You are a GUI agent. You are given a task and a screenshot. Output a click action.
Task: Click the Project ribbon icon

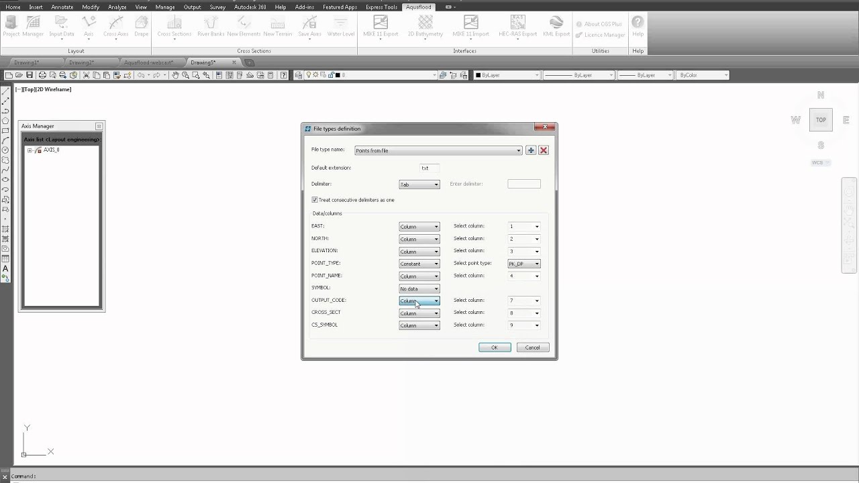pyautogui.click(x=11, y=26)
